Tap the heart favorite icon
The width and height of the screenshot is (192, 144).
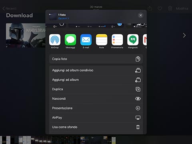(160, 8)
